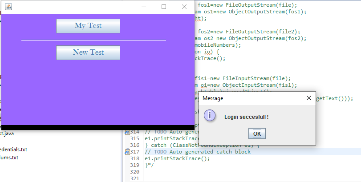Image resolution: width=361 pixels, height=182 pixels.
Task: Maximize the Java application window
Action: click(164, 7)
